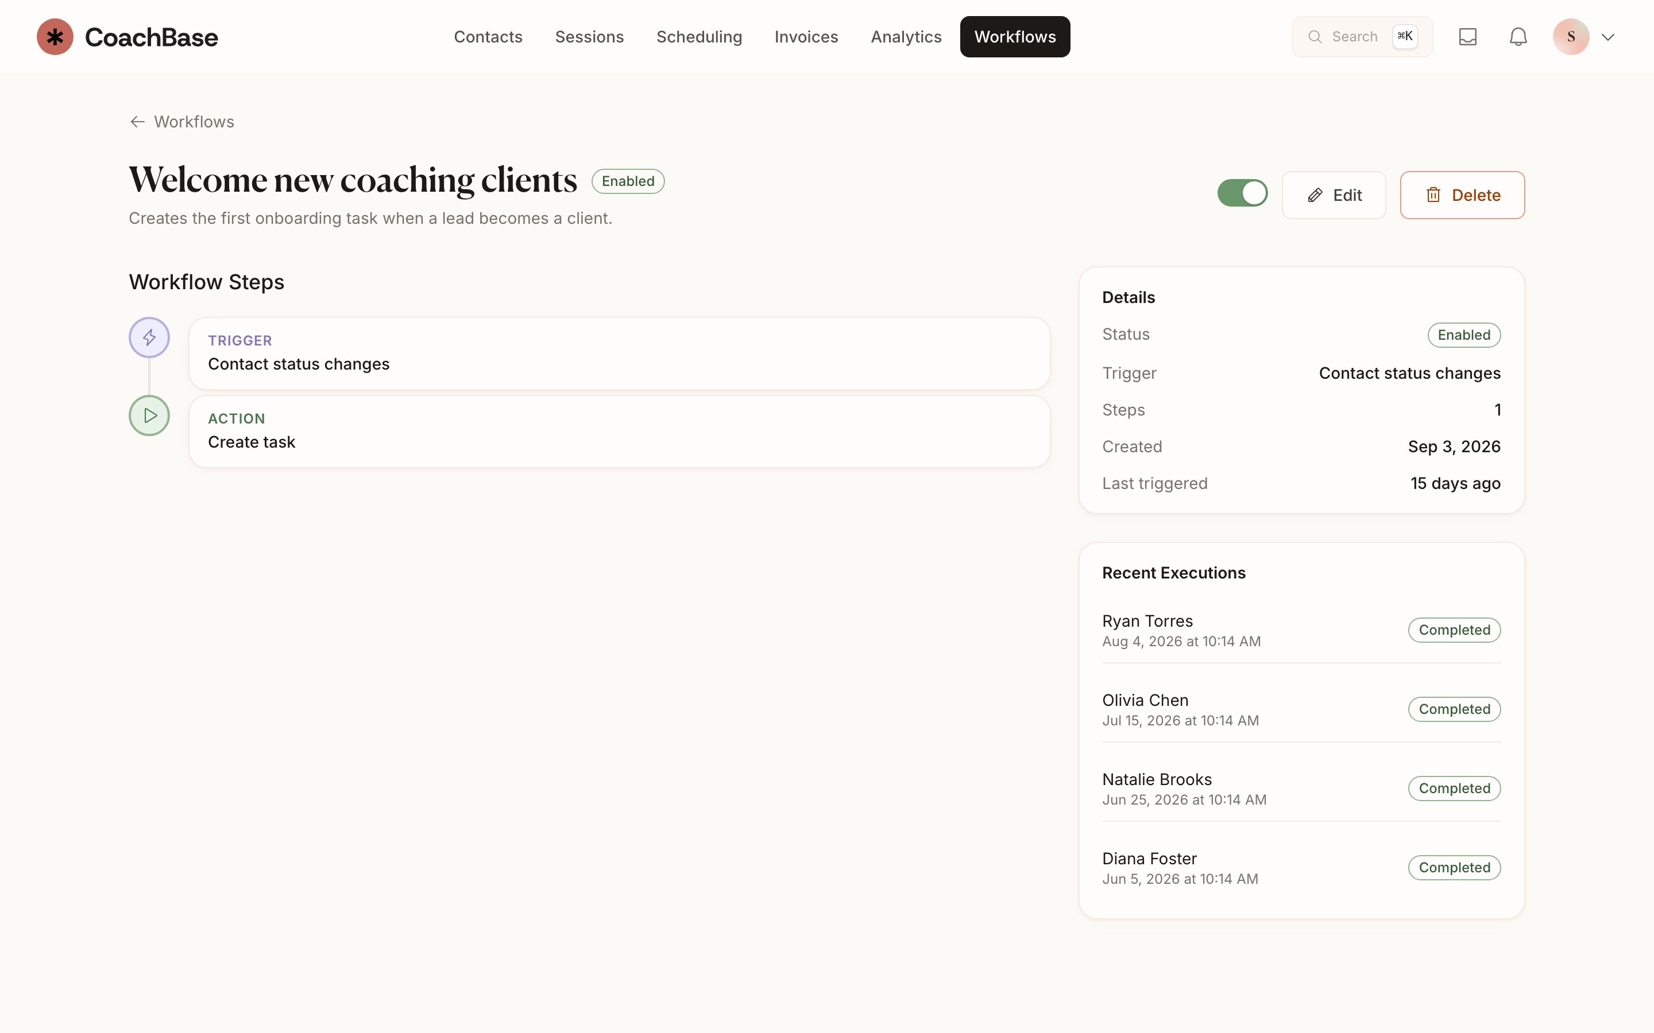
Task: Open Diana Foster execution row
Action: click(x=1301, y=868)
